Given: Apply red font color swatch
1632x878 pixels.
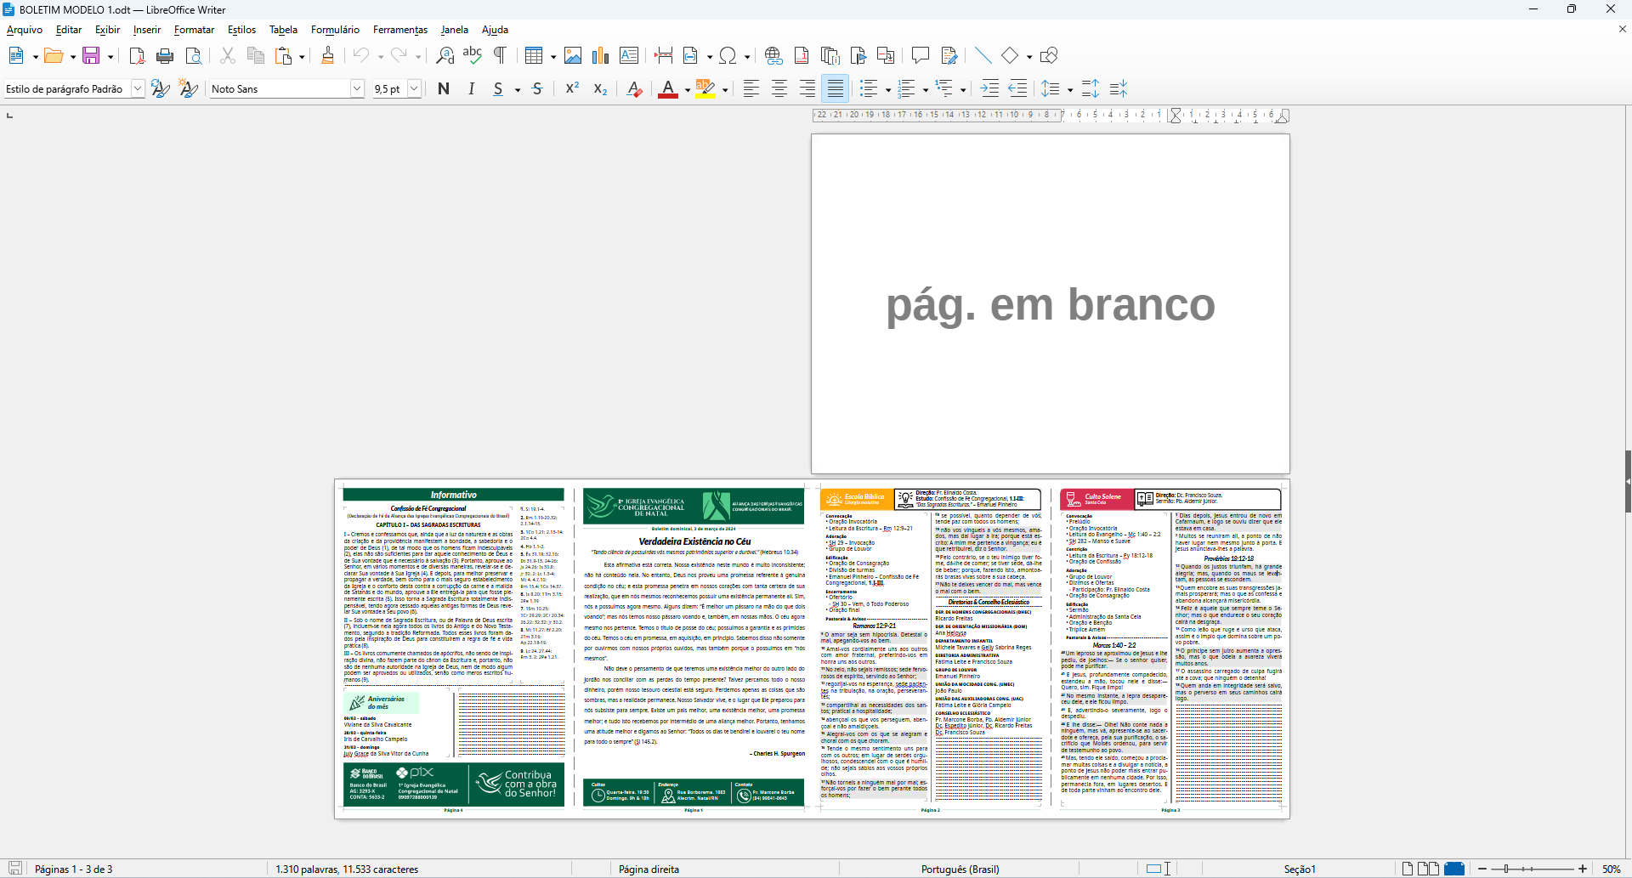Looking at the screenshot, I should pyautogui.click(x=668, y=88).
